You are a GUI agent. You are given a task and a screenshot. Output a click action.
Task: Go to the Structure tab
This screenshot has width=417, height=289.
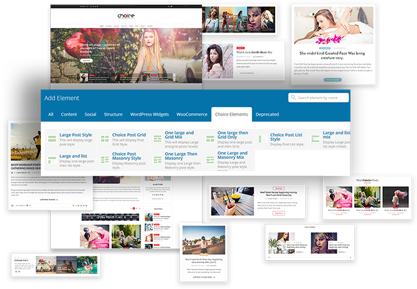pyautogui.click(x=113, y=114)
